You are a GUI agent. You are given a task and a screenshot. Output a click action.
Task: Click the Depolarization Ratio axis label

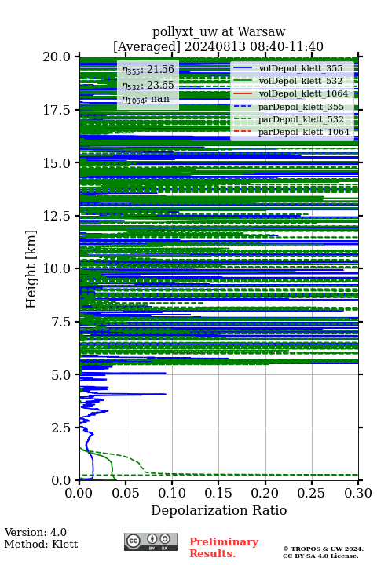[x=219, y=510]
